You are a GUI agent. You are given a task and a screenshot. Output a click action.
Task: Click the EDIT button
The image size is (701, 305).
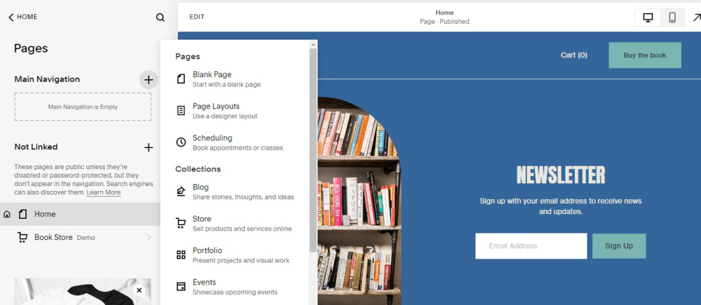196,17
